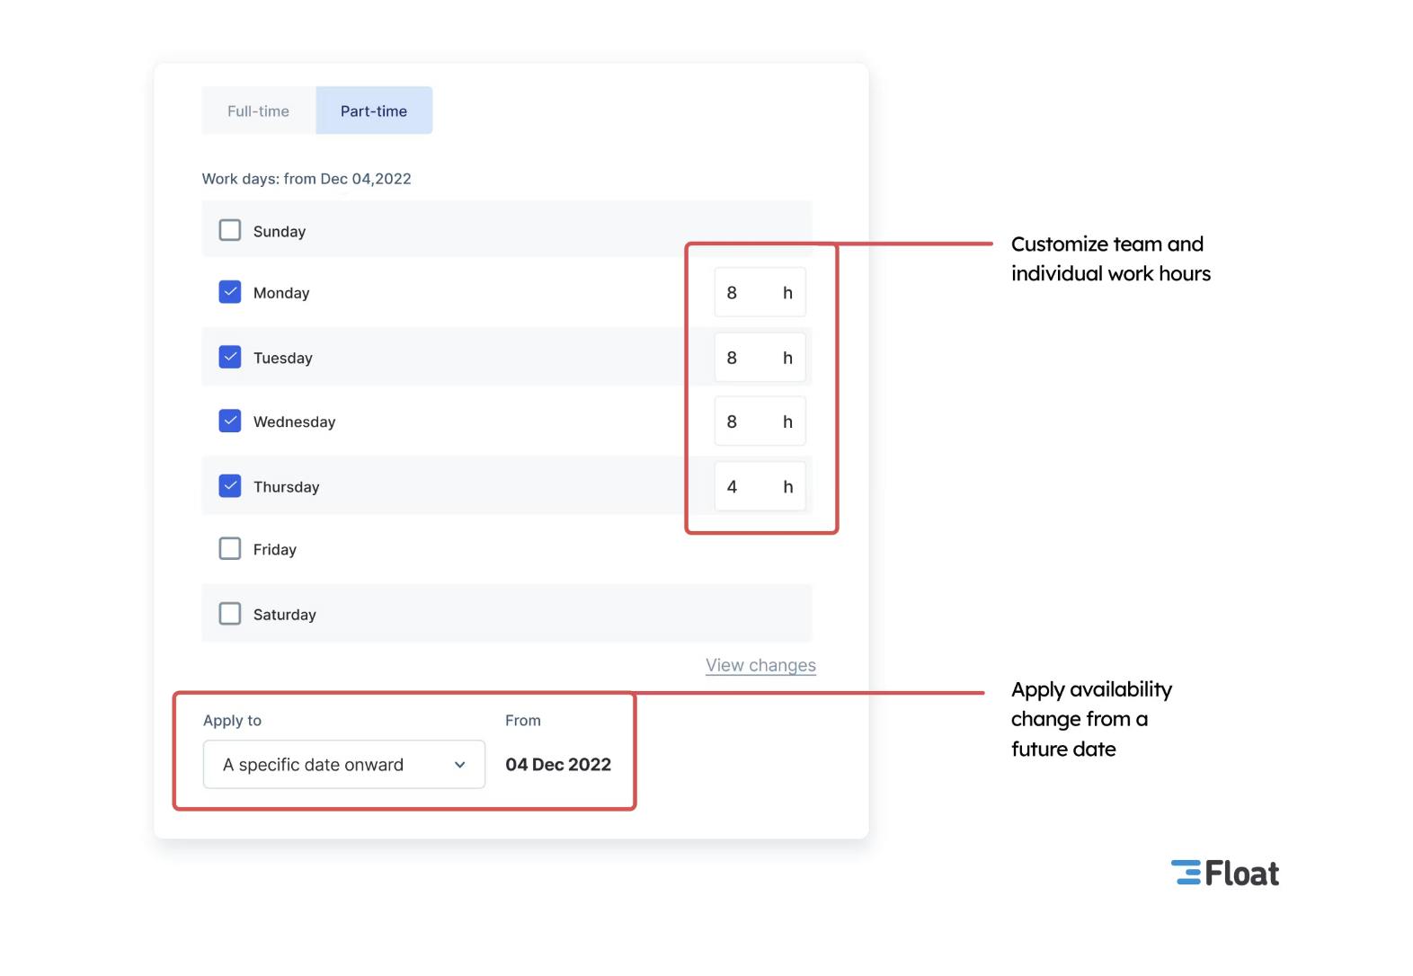The height and width of the screenshot is (976, 1413).
Task: Click the Sunday label text
Action: pos(280,232)
